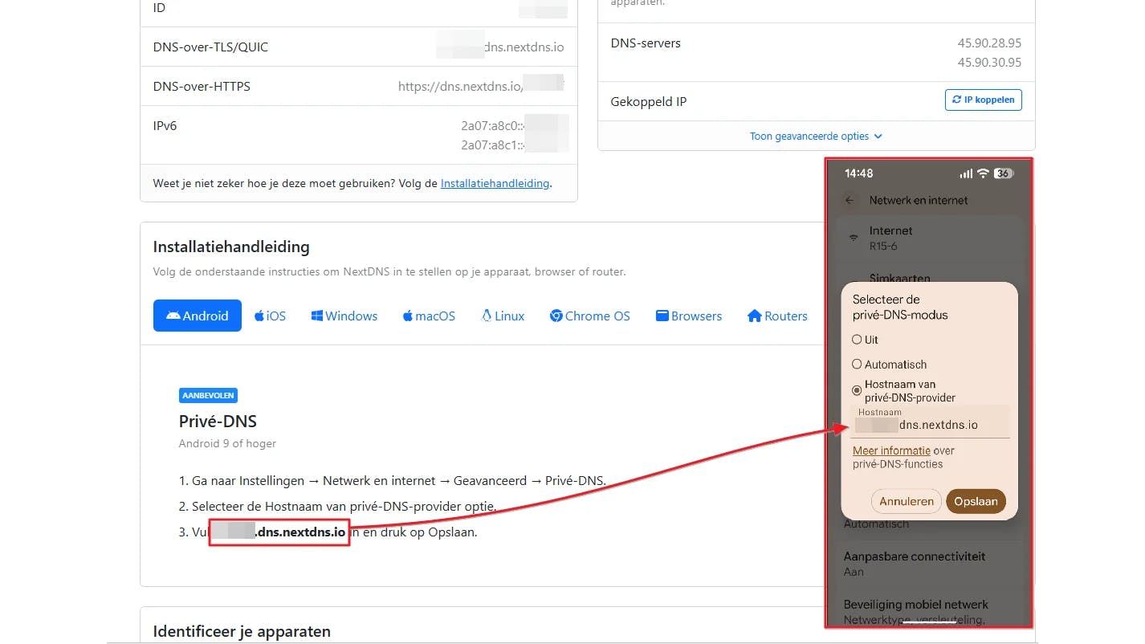1145x644 pixels.
Task: Click the refresh icon in IP koppelen
Action: pyautogui.click(x=956, y=100)
